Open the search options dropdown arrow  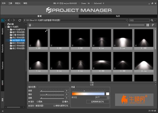click(155, 20)
